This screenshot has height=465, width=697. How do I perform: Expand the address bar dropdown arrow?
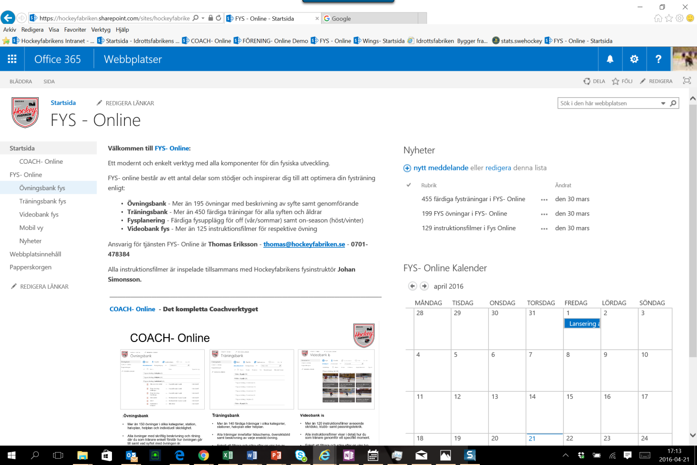coord(203,18)
